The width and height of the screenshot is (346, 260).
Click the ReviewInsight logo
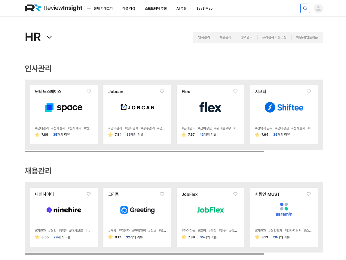tap(54, 8)
